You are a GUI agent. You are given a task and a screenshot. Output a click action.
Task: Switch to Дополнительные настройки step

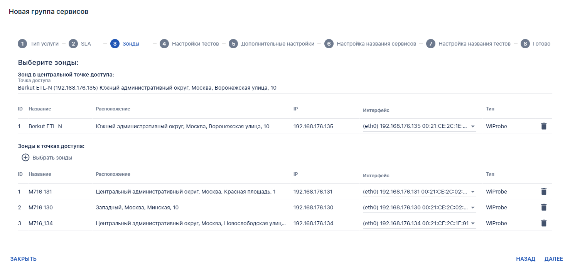272,44
